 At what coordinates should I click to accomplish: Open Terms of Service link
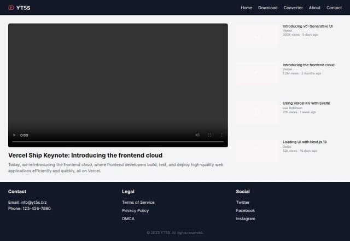138,202
